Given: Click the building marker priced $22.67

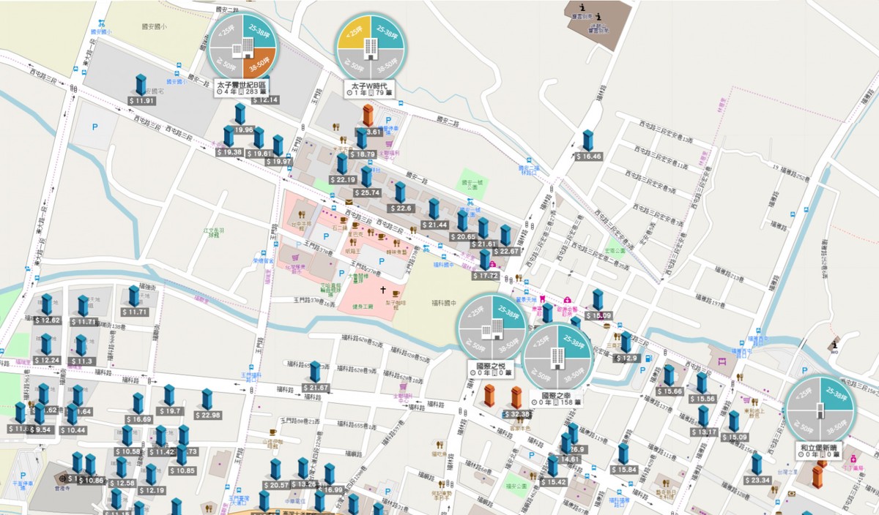Looking at the screenshot, I should pyautogui.click(x=505, y=236).
